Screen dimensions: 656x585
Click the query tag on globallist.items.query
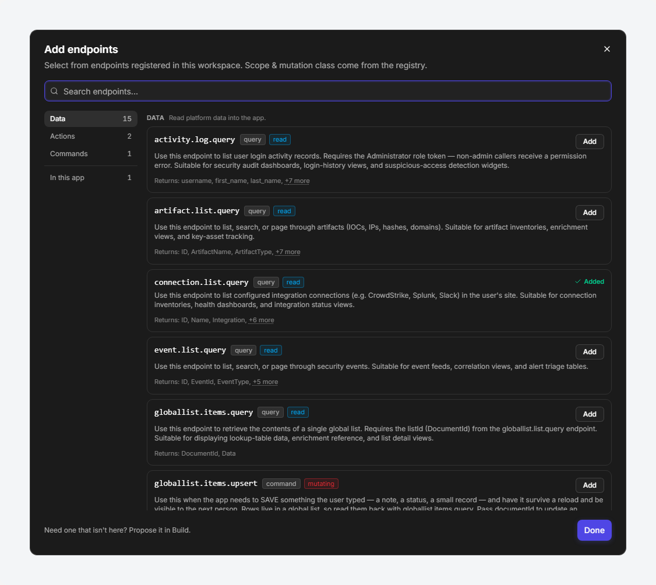coord(271,413)
